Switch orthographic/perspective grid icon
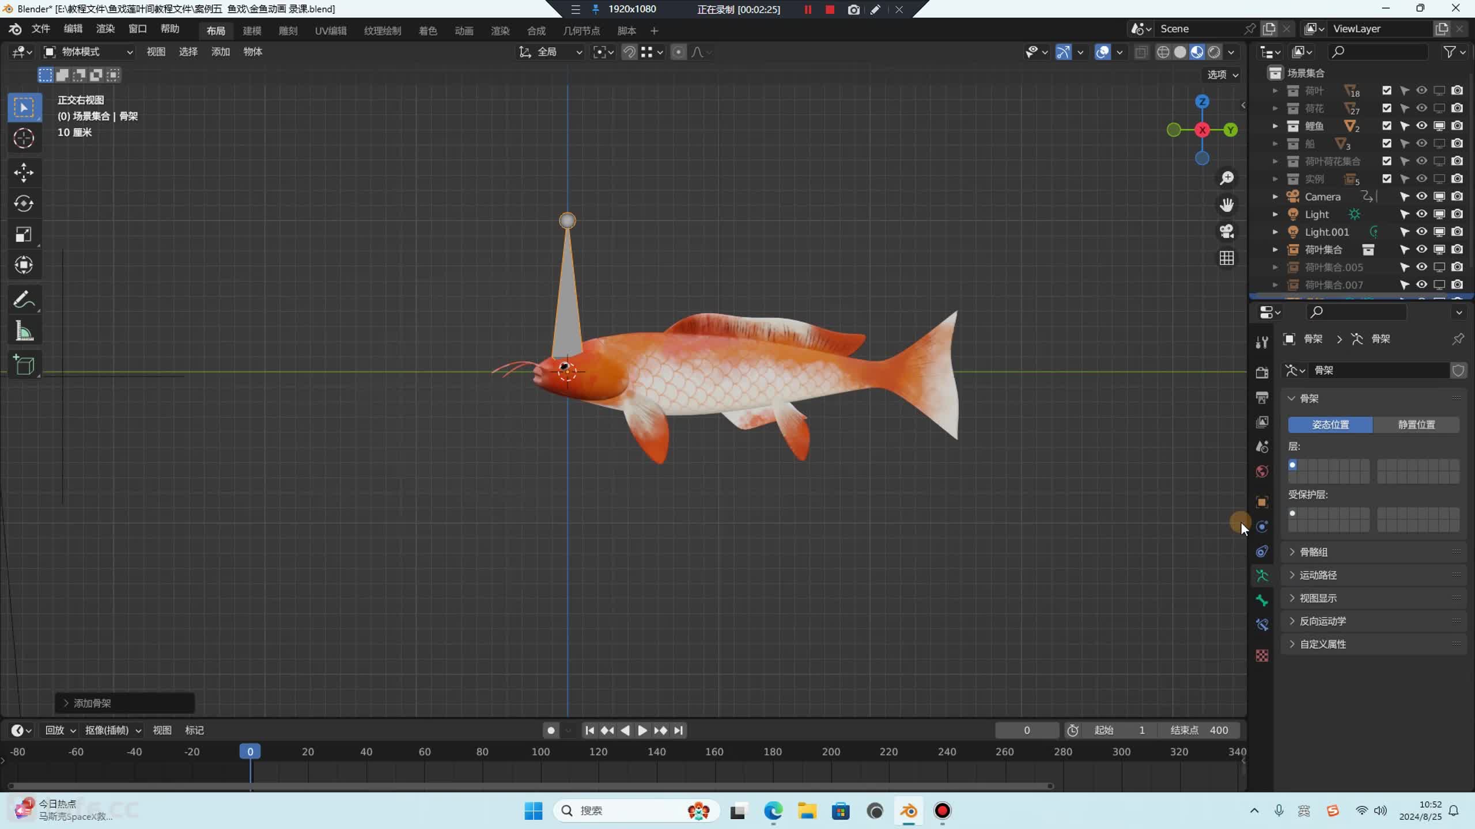The width and height of the screenshot is (1475, 829). [1227, 258]
